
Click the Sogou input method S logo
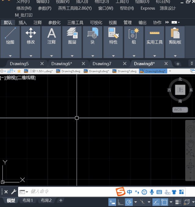(x=120, y=191)
